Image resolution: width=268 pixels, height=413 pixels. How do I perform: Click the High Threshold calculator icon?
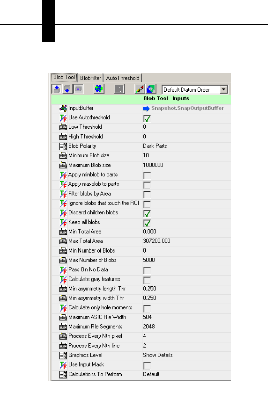[x=63, y=137]
